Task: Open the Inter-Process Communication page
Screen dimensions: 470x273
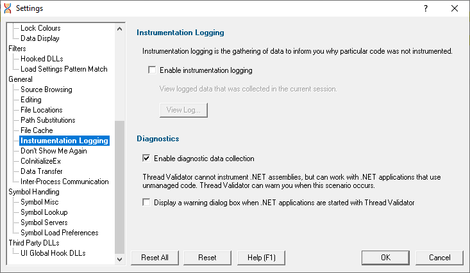Action: 65,182
